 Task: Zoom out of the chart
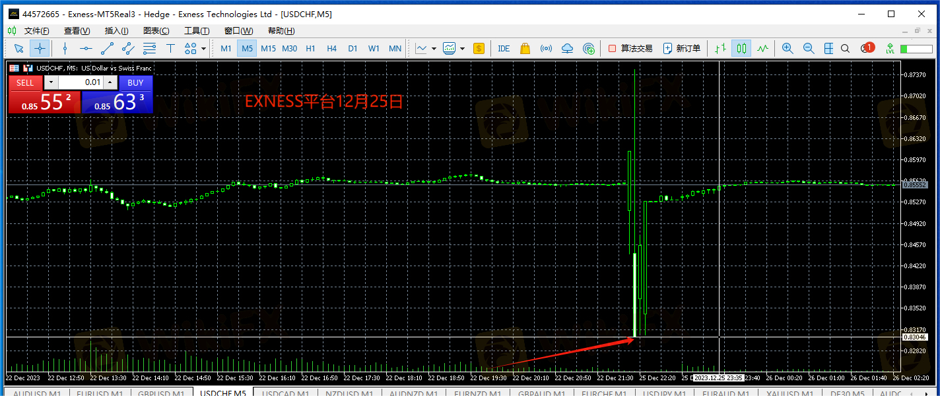coord(809,48)
